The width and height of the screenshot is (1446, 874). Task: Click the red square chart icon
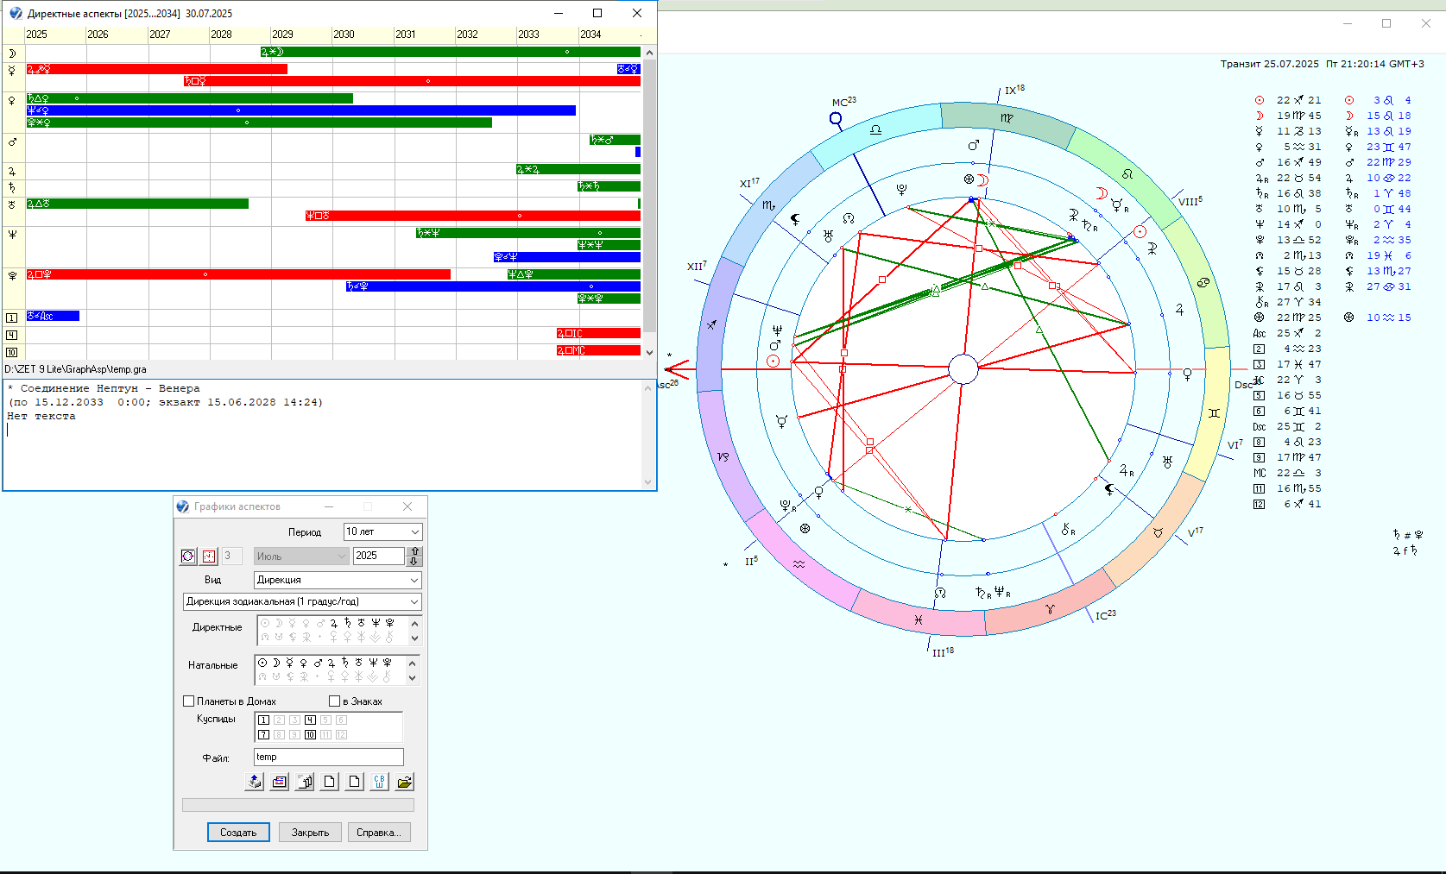click(209, 556)
